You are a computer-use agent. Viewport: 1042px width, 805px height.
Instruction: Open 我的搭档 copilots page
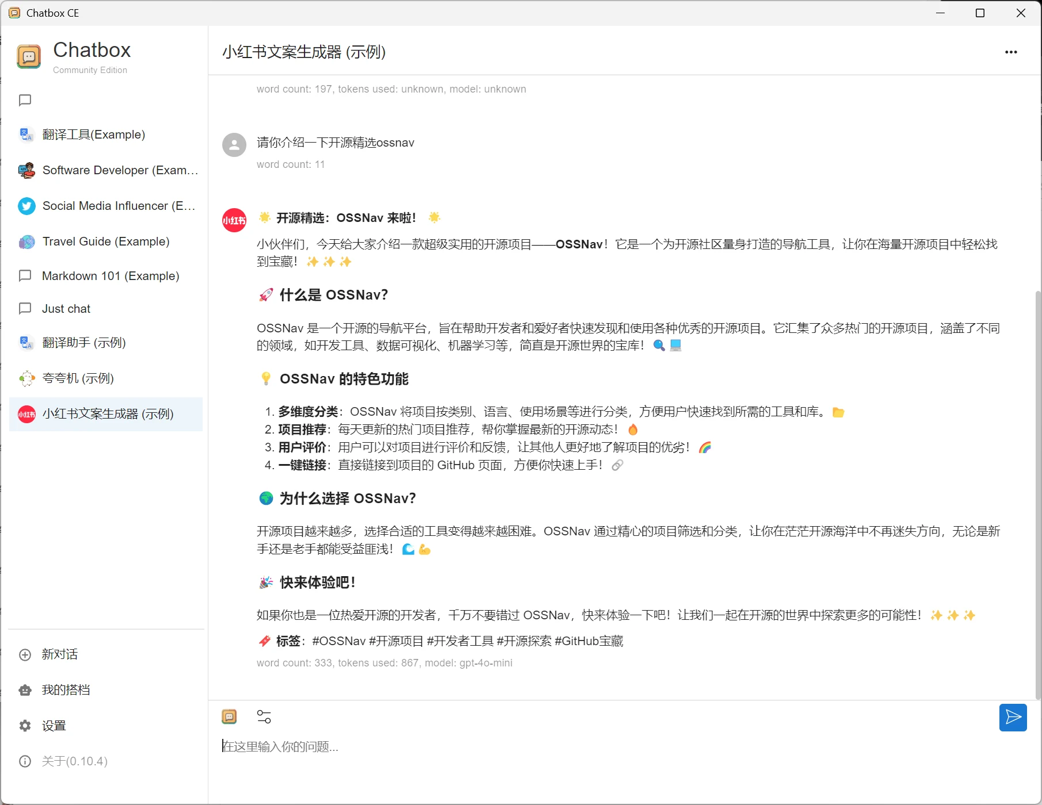[x=66, y=690]
